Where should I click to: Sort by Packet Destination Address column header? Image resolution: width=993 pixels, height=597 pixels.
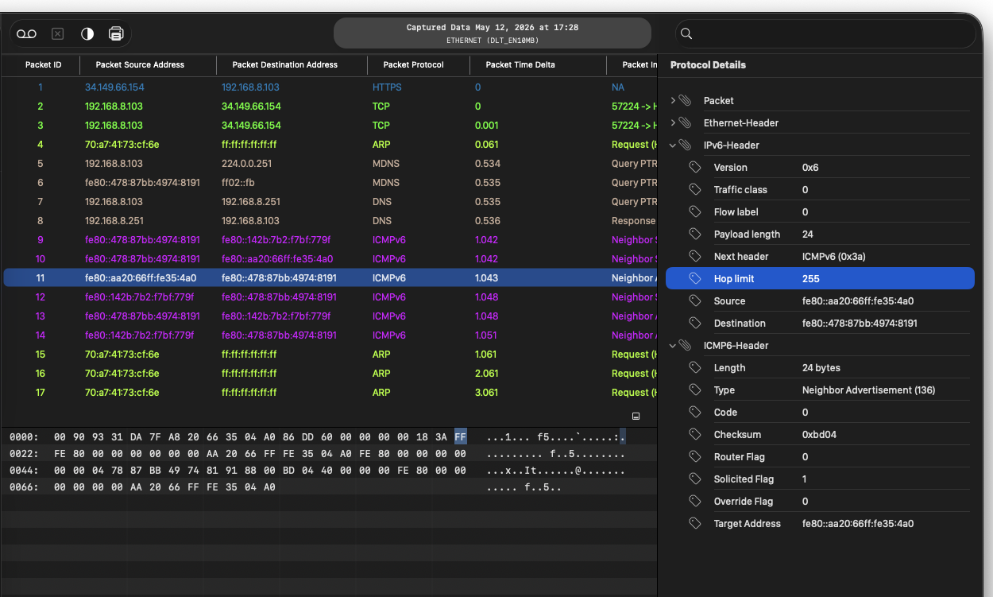click(284, 64)
